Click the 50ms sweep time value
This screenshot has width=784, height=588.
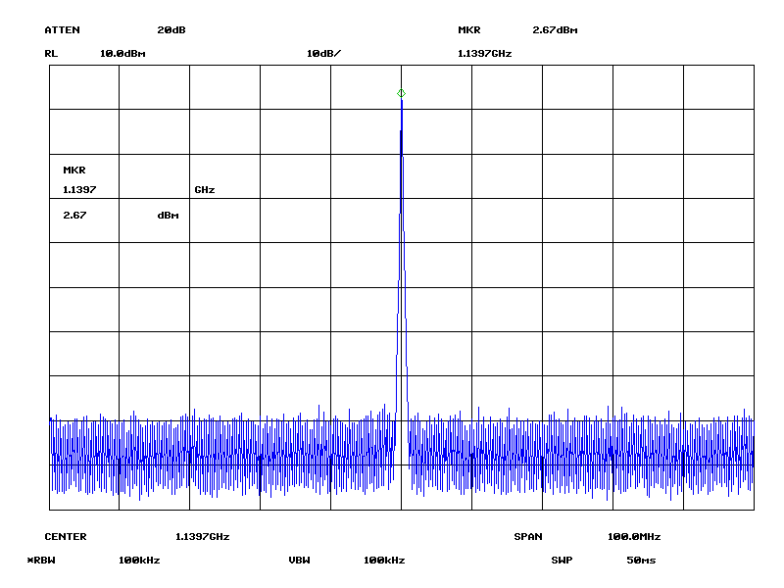[641, 560]
